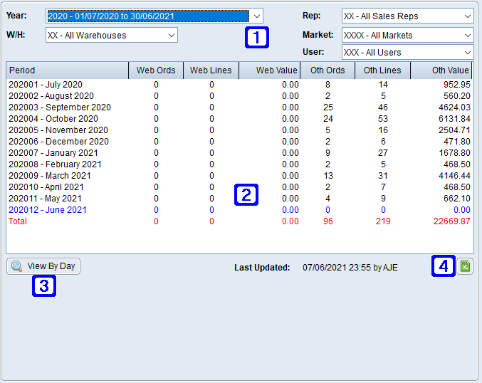The height and width of the screenshot is (383, 482).
Task: Click the View By Day button
Action: click(44, 266)
